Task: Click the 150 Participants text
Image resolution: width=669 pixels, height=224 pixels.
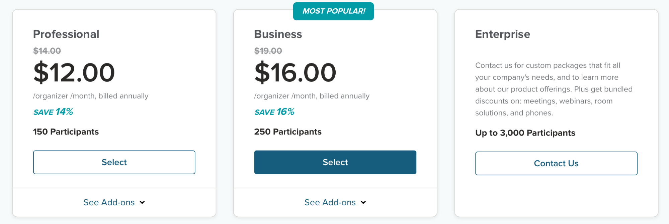Action: [66, 132]
